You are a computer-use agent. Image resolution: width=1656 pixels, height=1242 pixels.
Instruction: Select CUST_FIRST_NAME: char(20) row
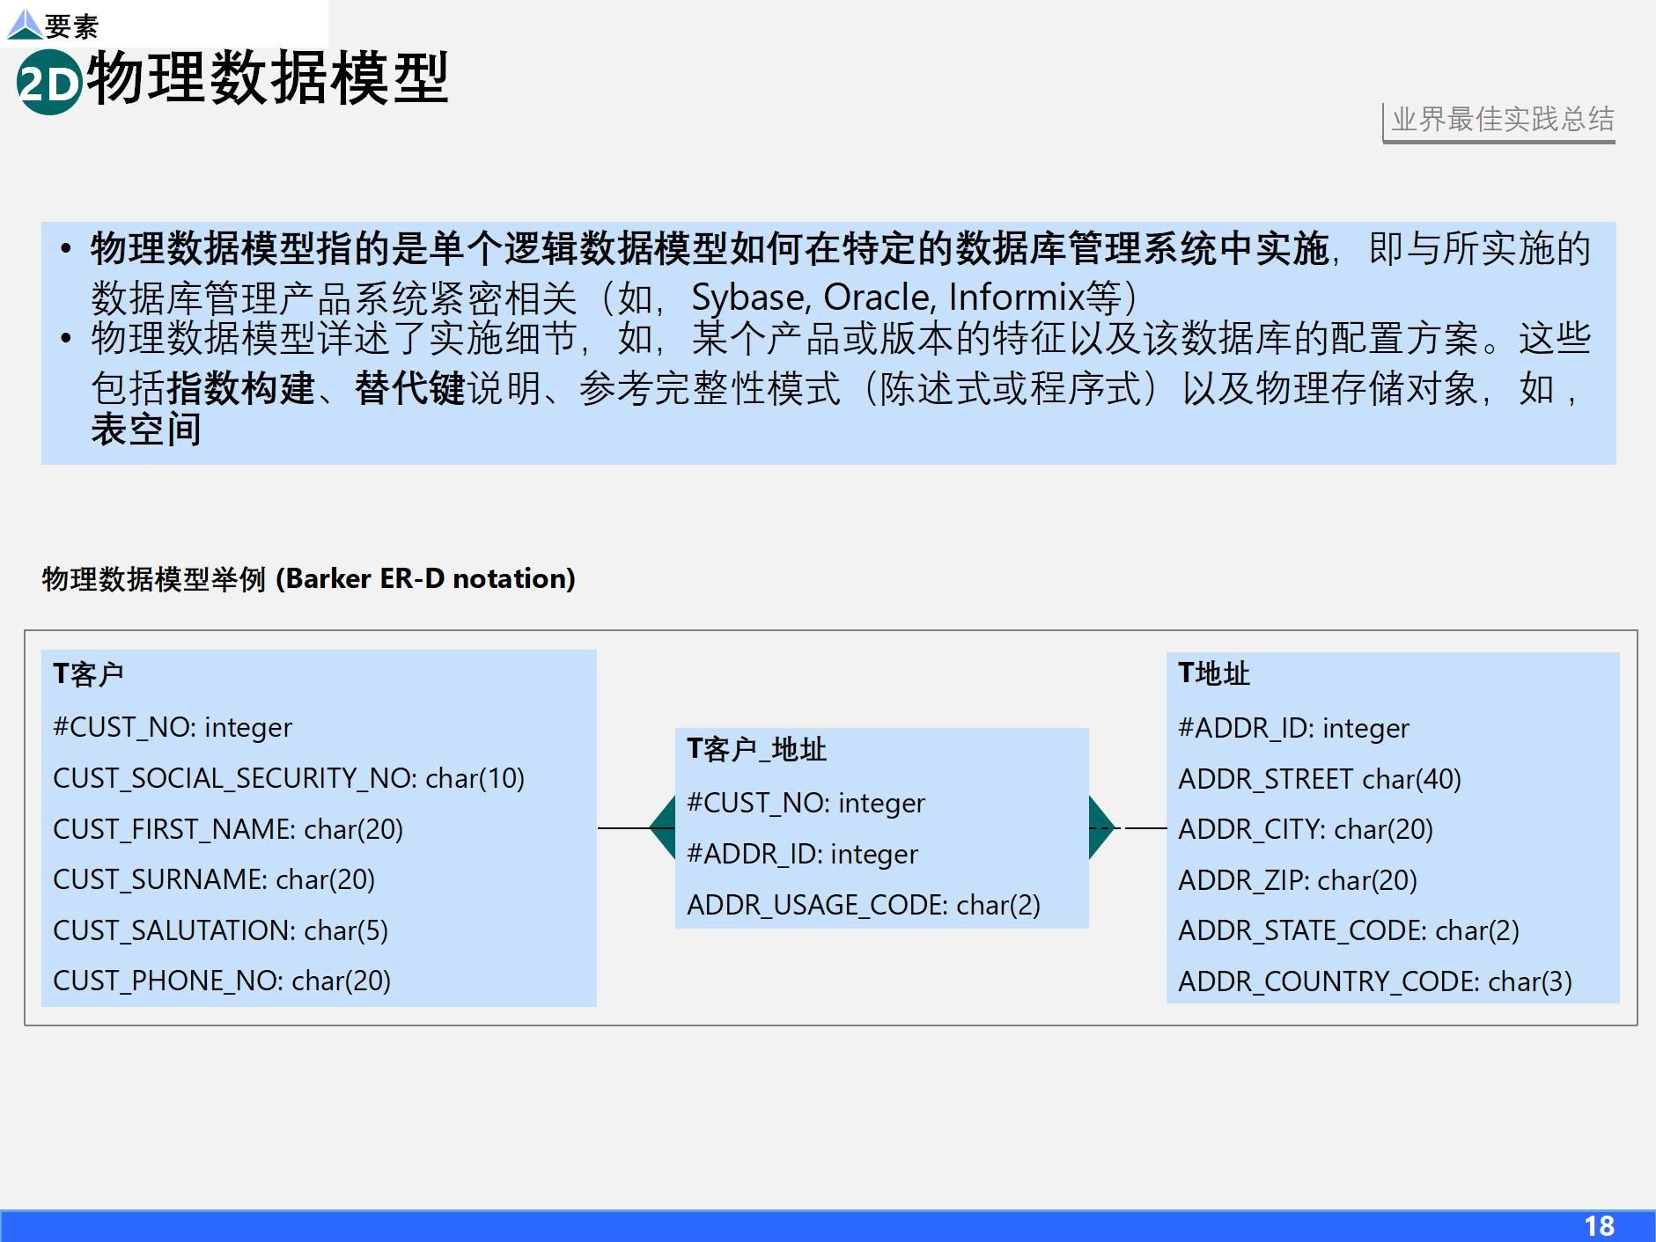(x=228, y=829)
